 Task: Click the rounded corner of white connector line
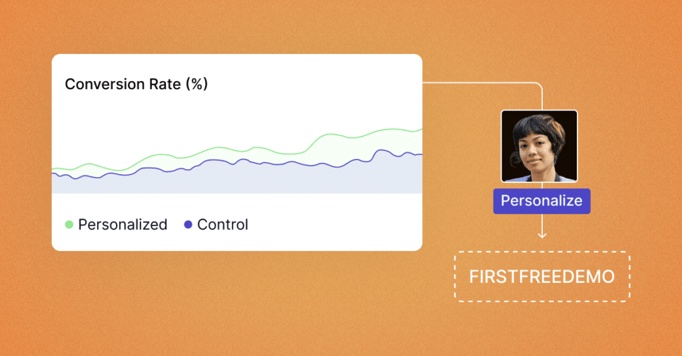coord(539,85)
